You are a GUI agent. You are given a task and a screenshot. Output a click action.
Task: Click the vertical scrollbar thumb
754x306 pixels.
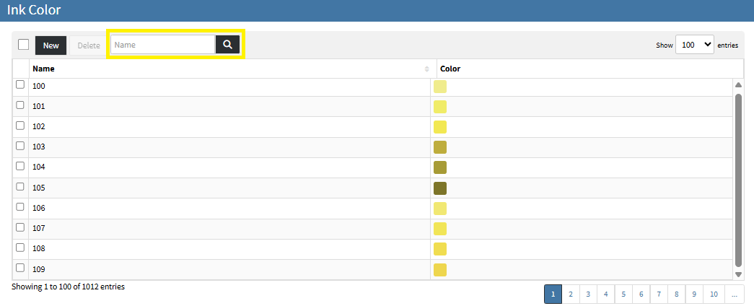click(738, 180)
